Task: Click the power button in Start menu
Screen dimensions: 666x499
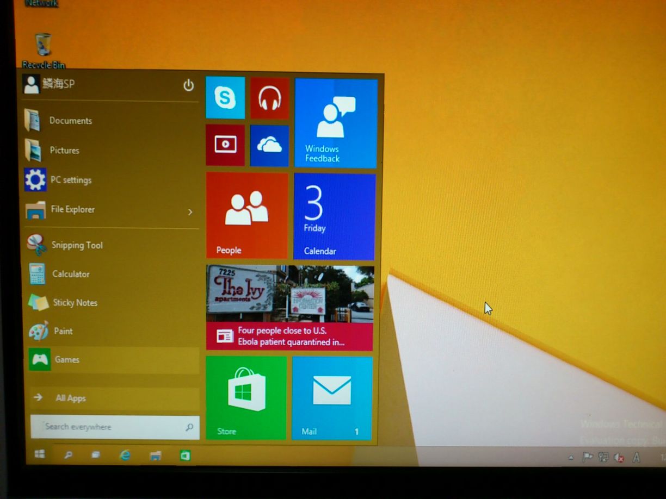Action: point(188,85)
